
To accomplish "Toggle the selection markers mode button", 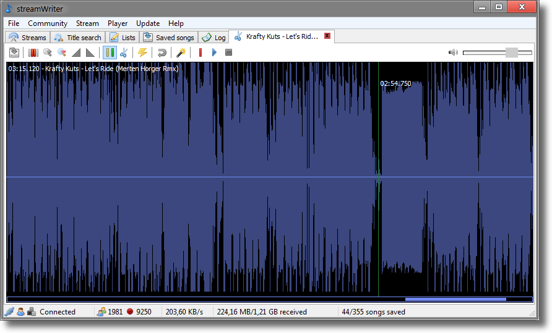I will (x=109, y=53).
